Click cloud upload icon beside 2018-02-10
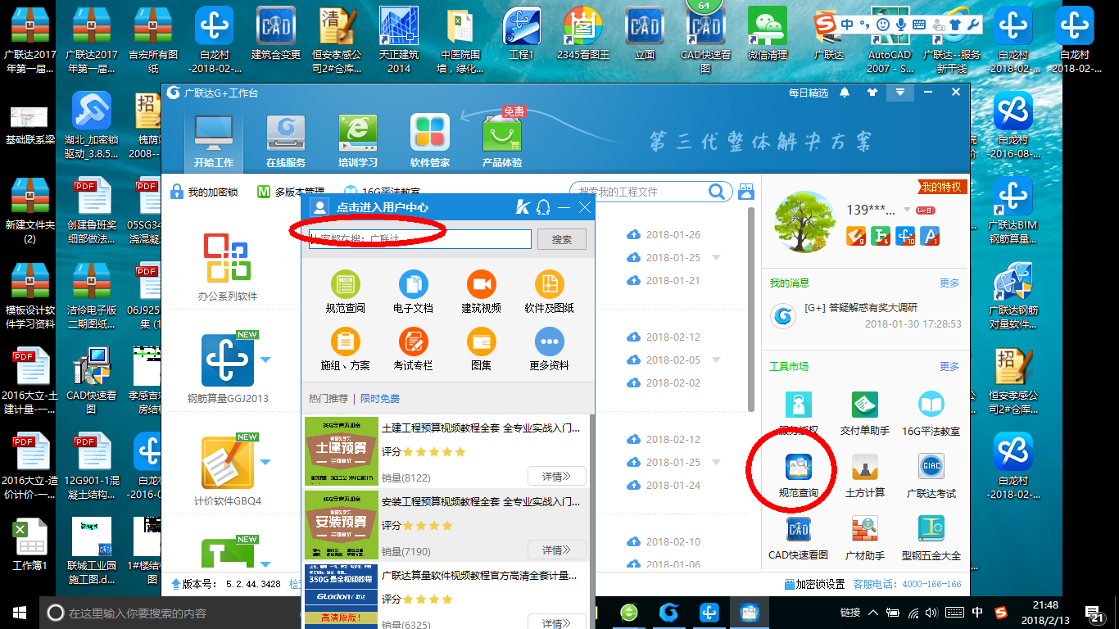 [x=632, y=541]
